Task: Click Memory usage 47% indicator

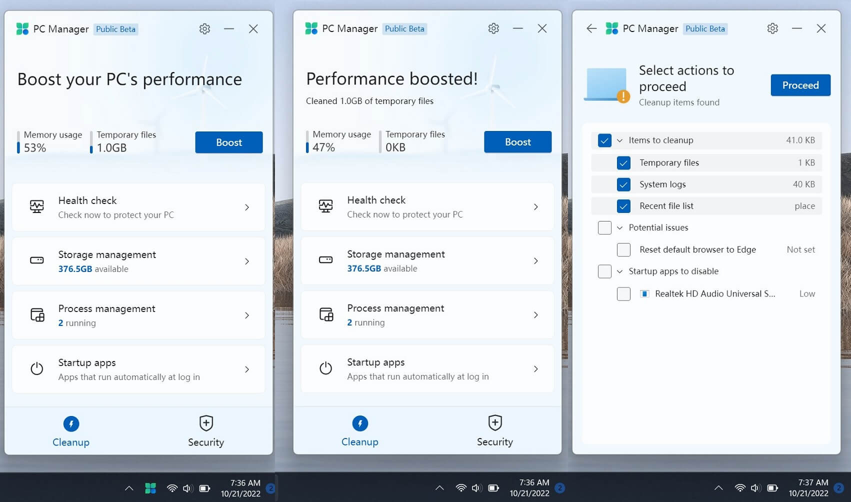Action: tap(338, 141)
